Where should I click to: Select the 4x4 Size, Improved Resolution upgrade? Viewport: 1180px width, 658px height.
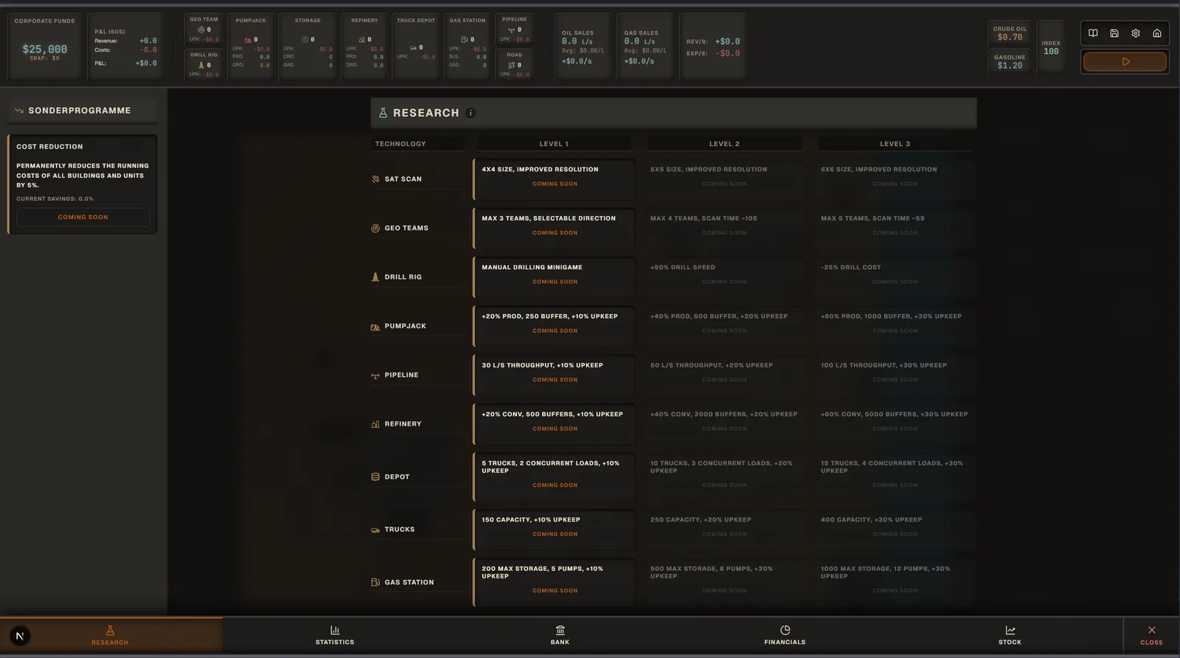click(x=554, y=179)
